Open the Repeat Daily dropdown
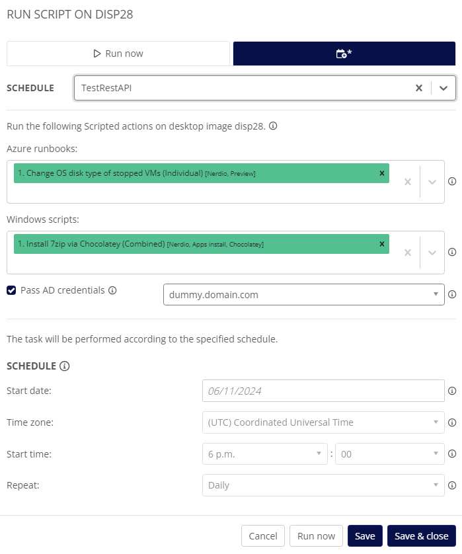This screenshot has width=462, height=554. click(x=323, y=485)
